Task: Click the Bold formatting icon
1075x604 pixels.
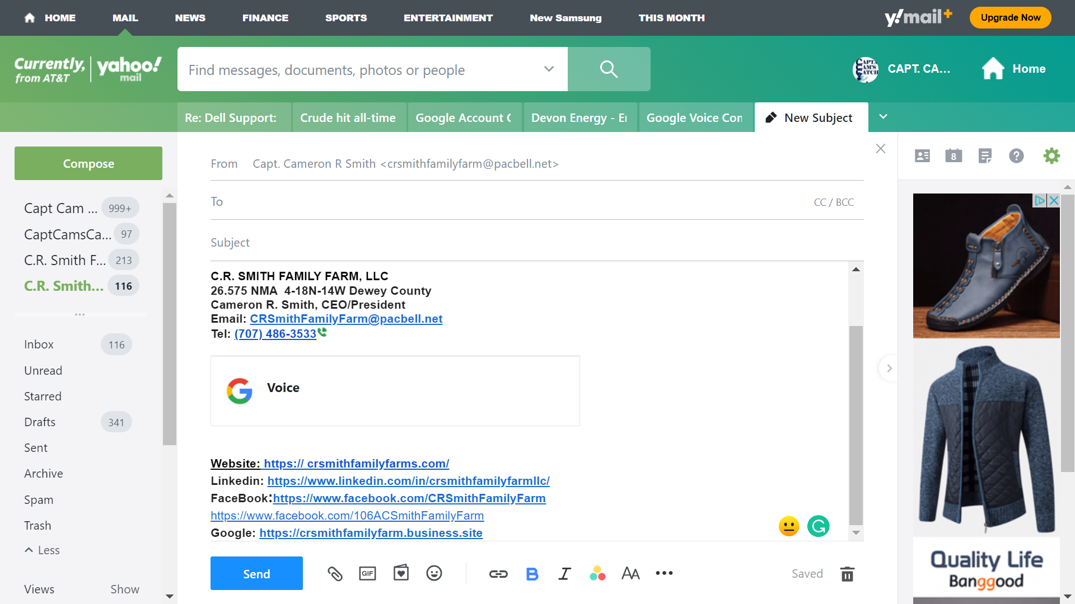Action: click(530, 574)
